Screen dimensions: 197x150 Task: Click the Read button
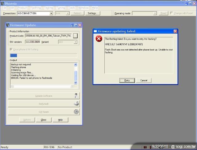(x=163, y=13)
